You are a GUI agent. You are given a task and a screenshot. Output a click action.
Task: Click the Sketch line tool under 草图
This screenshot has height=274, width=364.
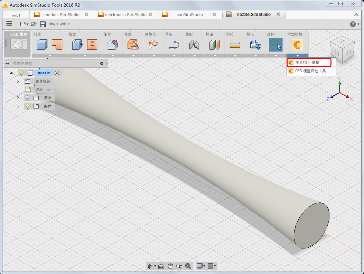(174, 45)
